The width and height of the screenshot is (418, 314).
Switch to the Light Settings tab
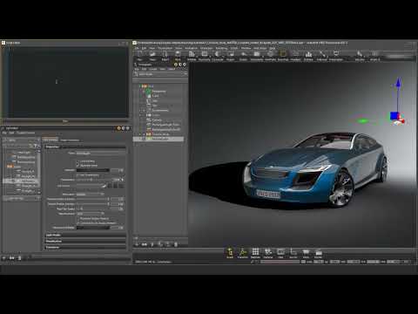(50, 140)
